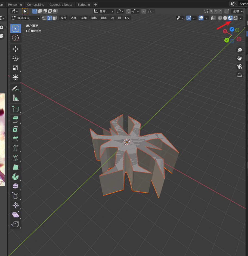Click the tweak arrow select icon
The height and width of the screenshot is (256, 248).
point(25,11)
